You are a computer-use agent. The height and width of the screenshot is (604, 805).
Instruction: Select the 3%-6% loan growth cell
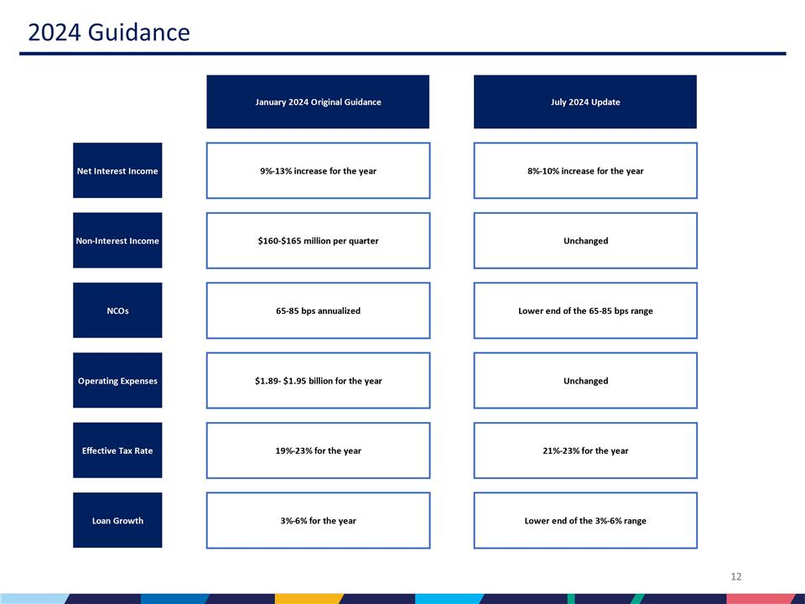click(318, 520)
